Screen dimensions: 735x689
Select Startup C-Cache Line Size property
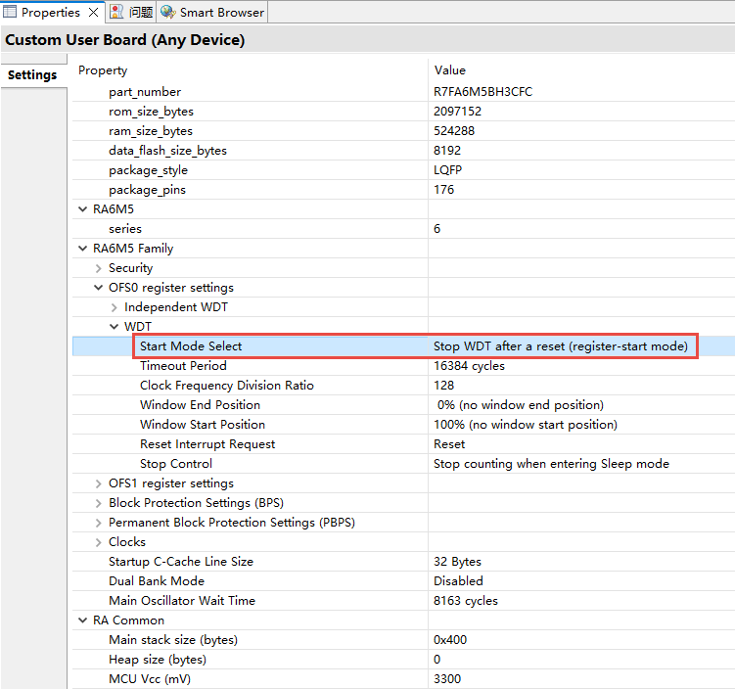tap(181, 562)
